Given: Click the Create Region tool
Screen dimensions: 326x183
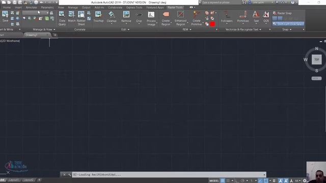Looking at the screenshot, I should click(x=166, y=18).
